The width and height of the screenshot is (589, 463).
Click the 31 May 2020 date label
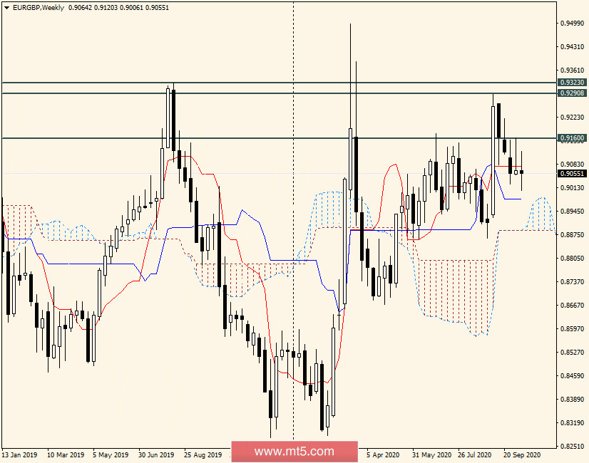[x=431, y=455]
